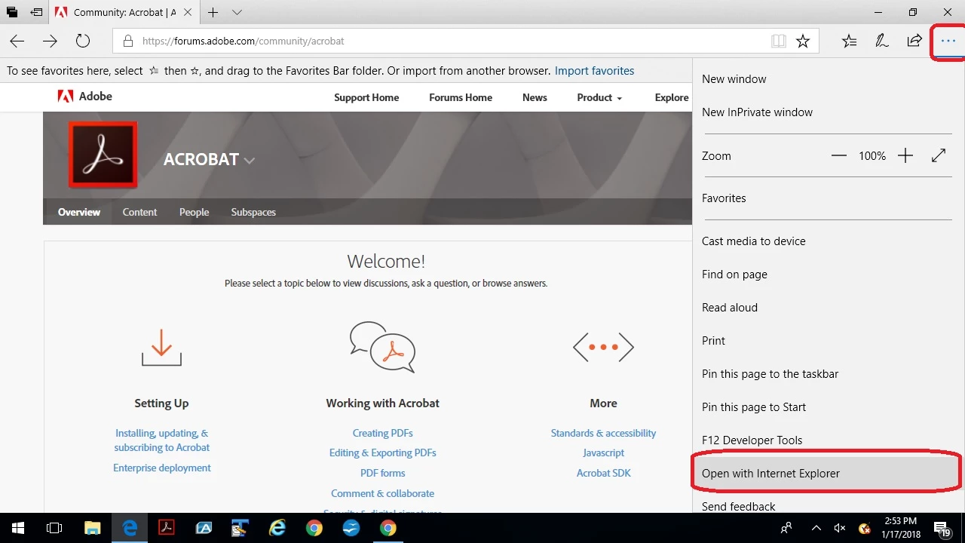
Task: Switch to the Content tab
Action: [139, 212]
